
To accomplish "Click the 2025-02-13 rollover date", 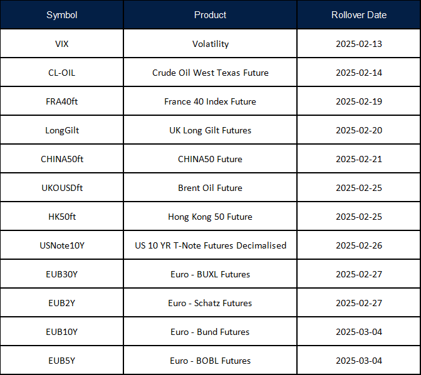I will tap(358, 44).
